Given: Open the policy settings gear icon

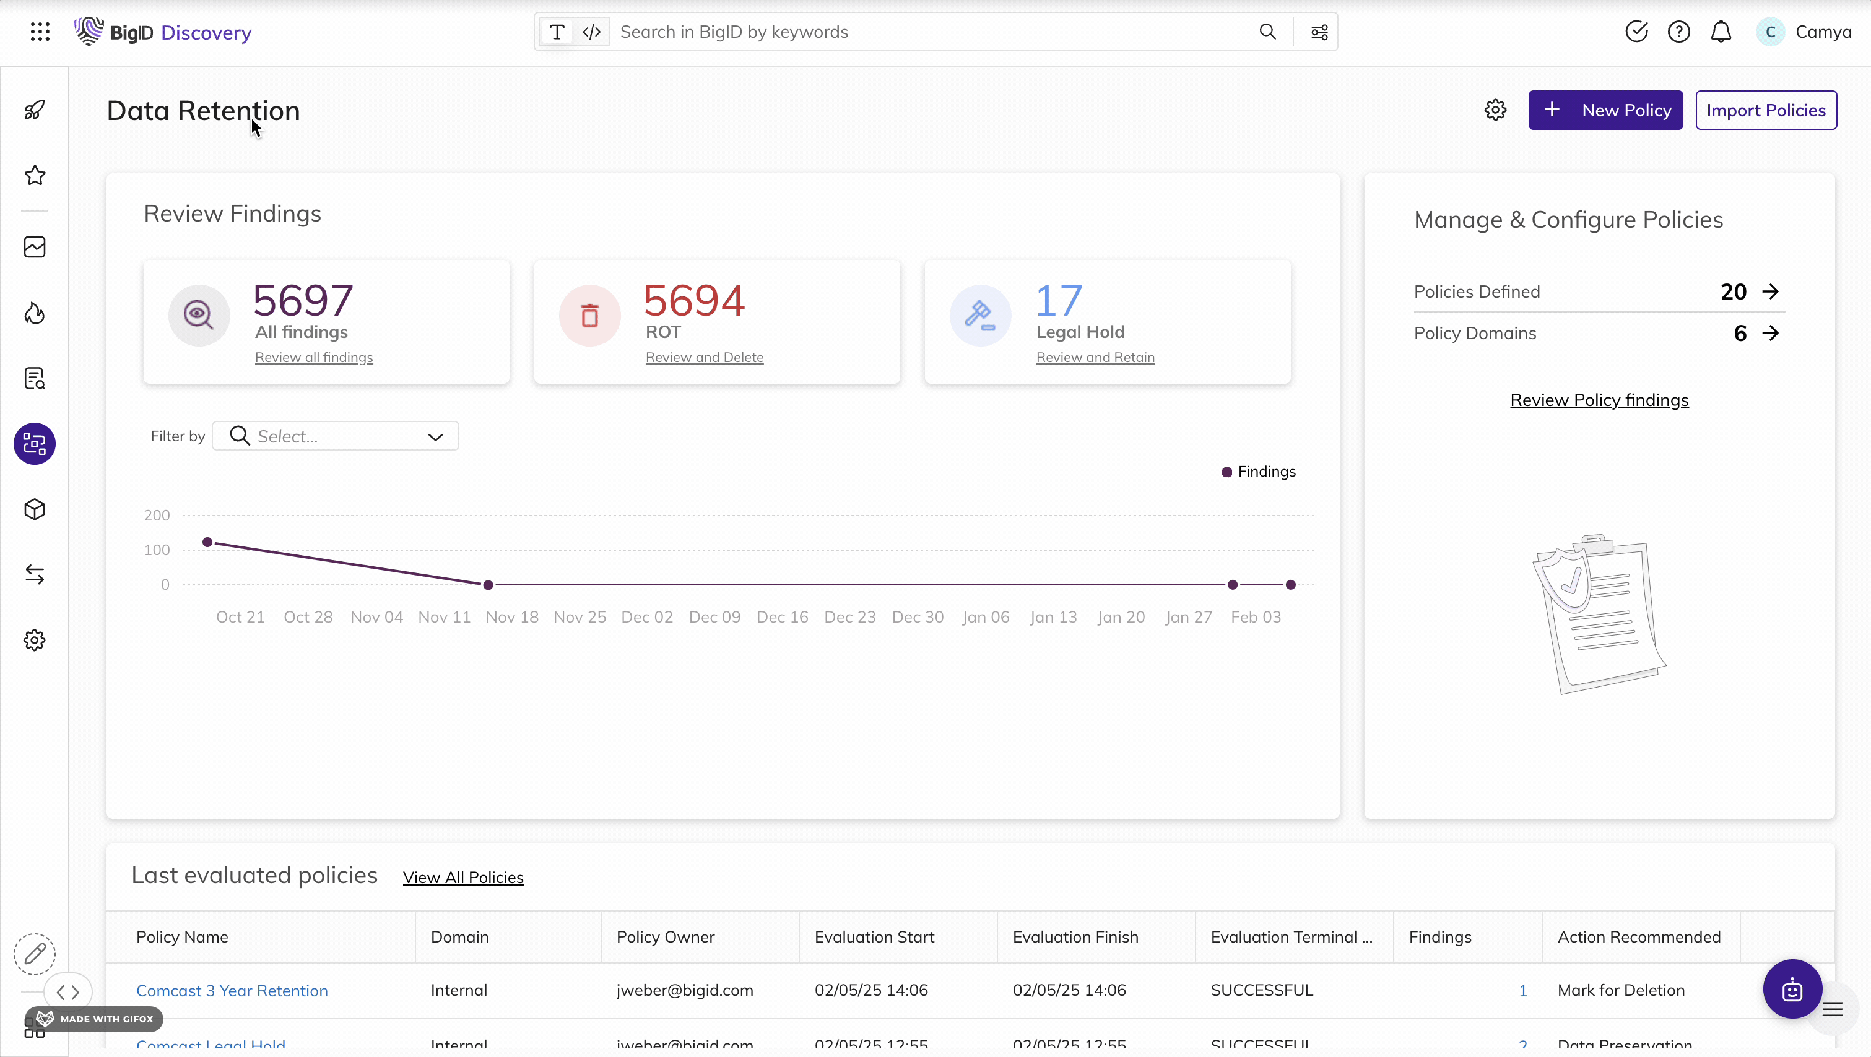Looking at the screenshot, I should click(x=1496, y=110).
